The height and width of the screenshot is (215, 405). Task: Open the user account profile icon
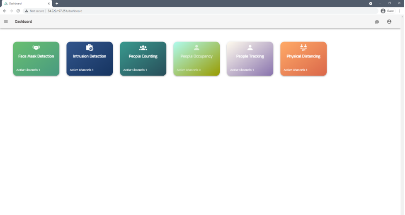[389, 21]
